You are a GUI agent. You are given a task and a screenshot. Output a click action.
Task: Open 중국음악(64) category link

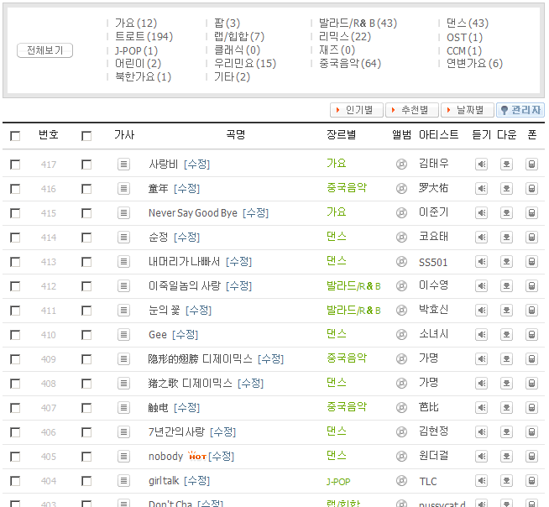tap(349, 64)
